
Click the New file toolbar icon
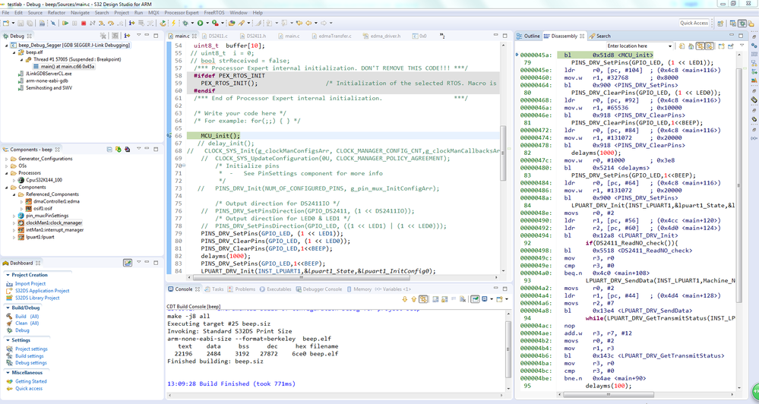point(6,23)
